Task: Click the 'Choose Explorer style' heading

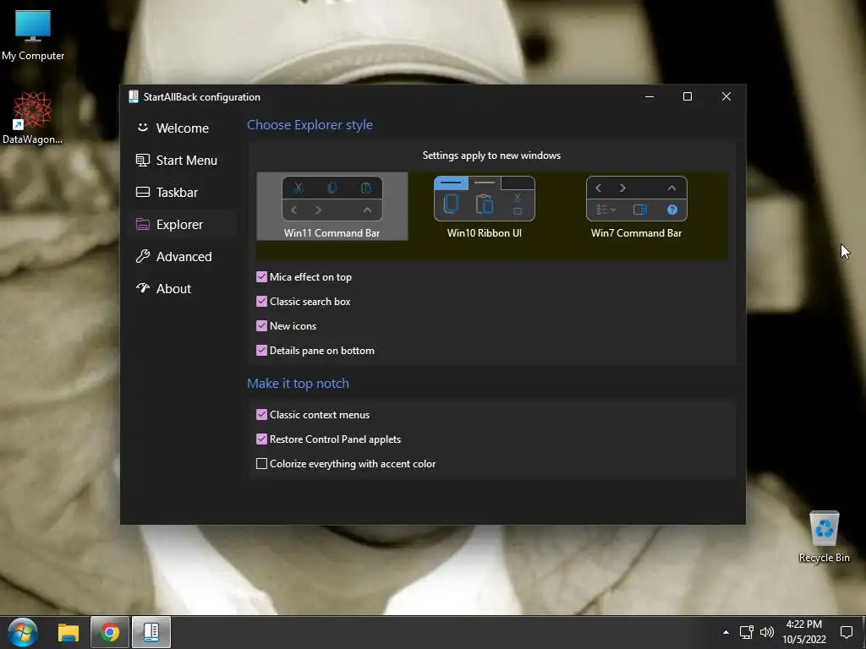Action: (310, 125)
